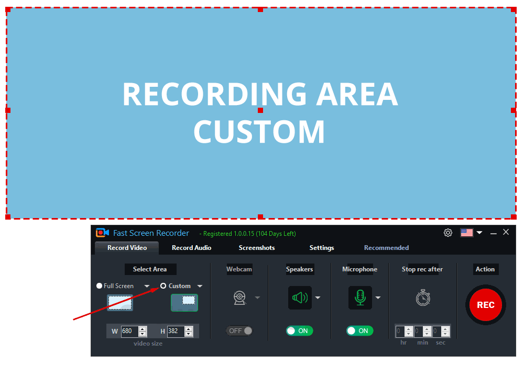Select the full screen preview thumbnail
Viewport: 524px width, 366px height.
tap(120, 302)
